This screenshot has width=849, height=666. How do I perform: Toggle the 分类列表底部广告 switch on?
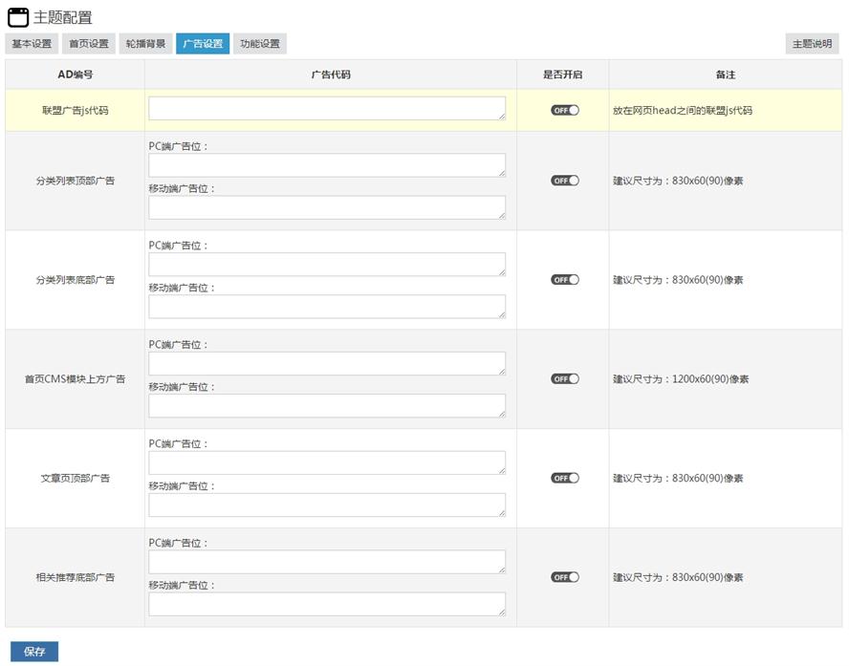564,280
